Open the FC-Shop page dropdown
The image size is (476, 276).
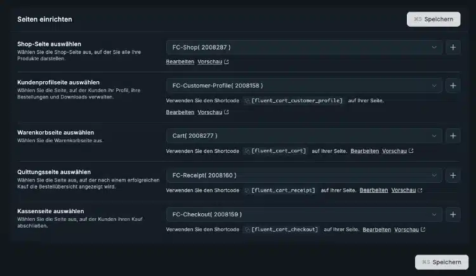[303, 48]
